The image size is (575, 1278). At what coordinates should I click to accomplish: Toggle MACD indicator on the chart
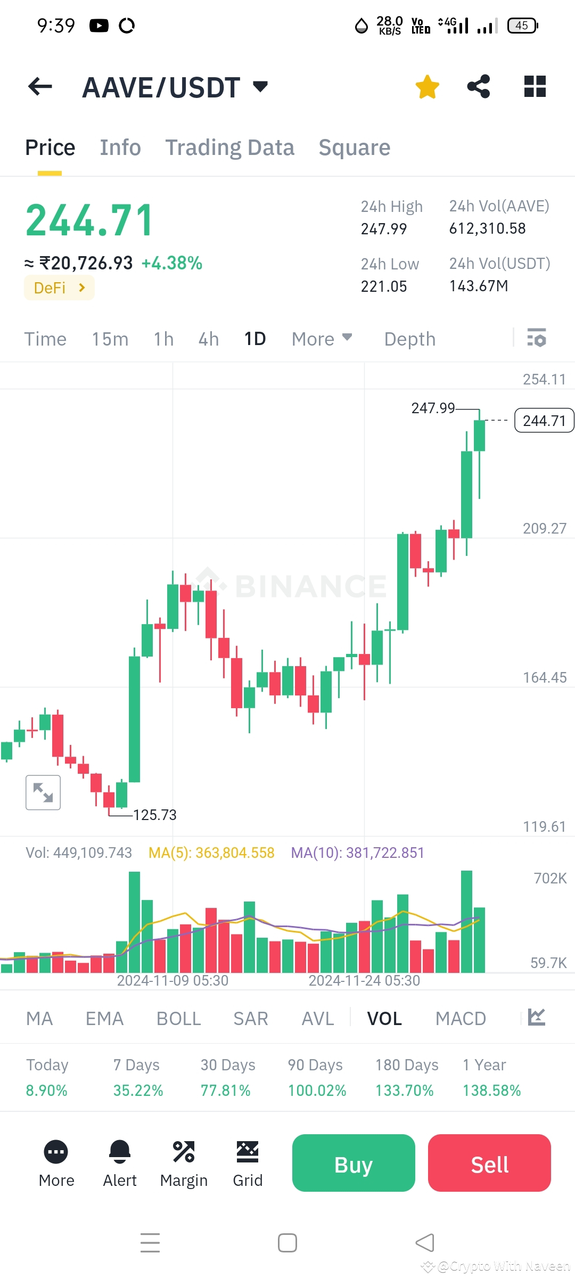(461, 1018)
